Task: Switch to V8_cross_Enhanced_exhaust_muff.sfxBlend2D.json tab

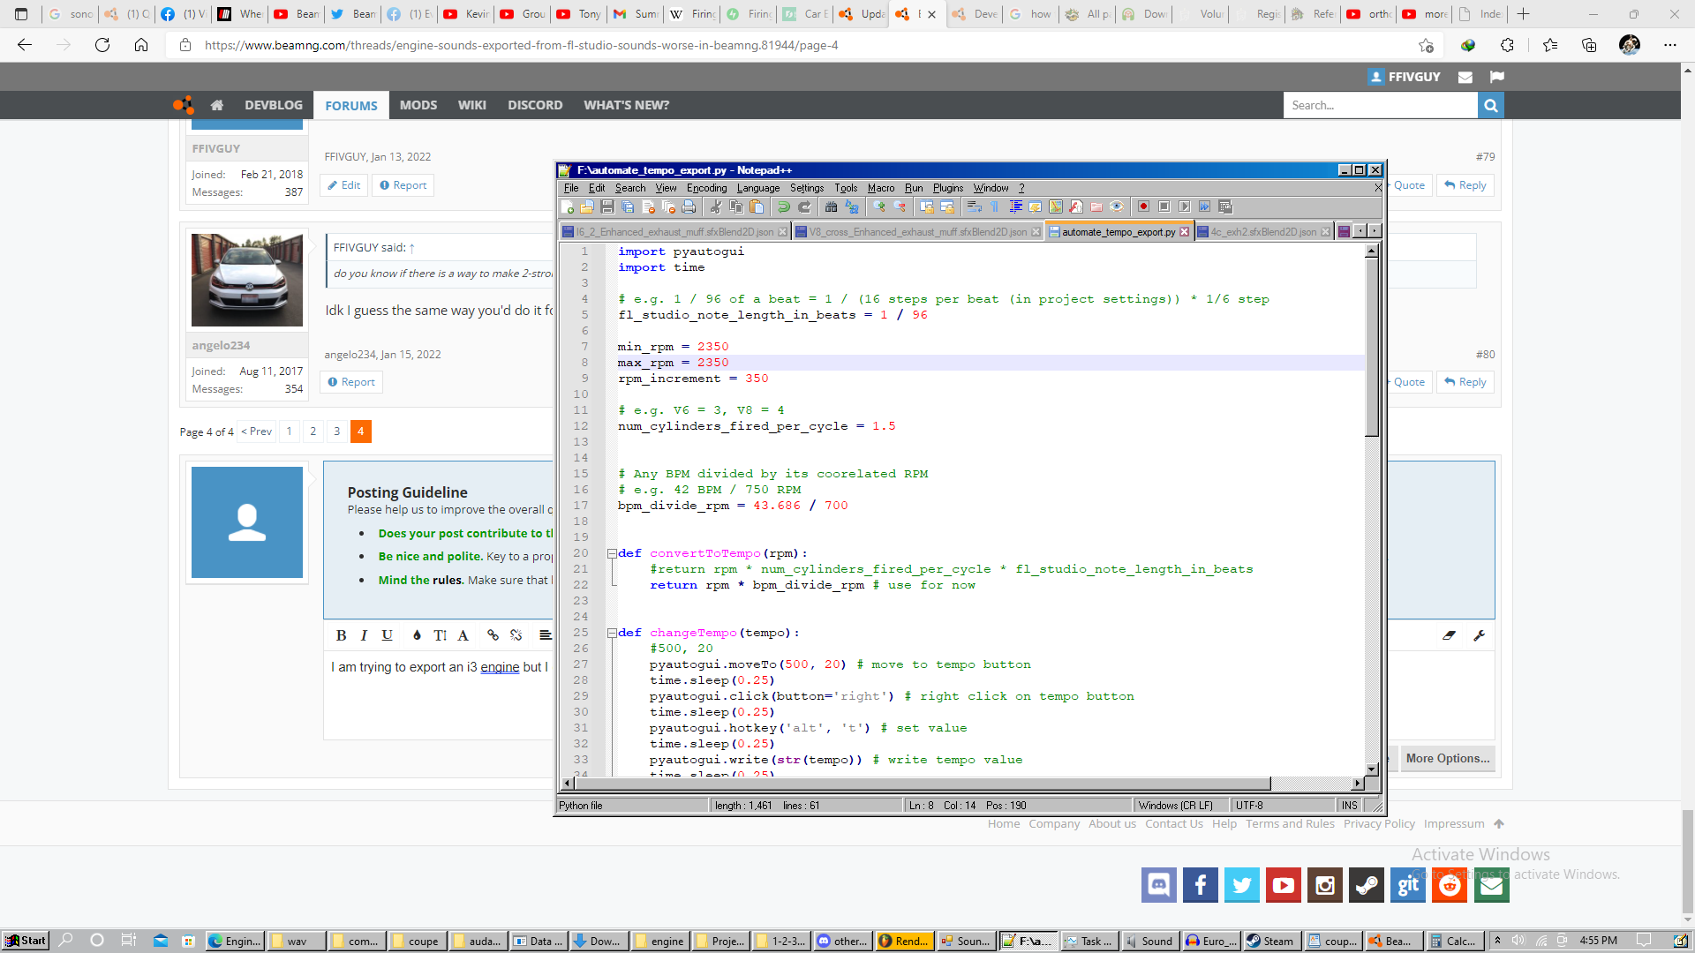Action: (x=917, y=232)
